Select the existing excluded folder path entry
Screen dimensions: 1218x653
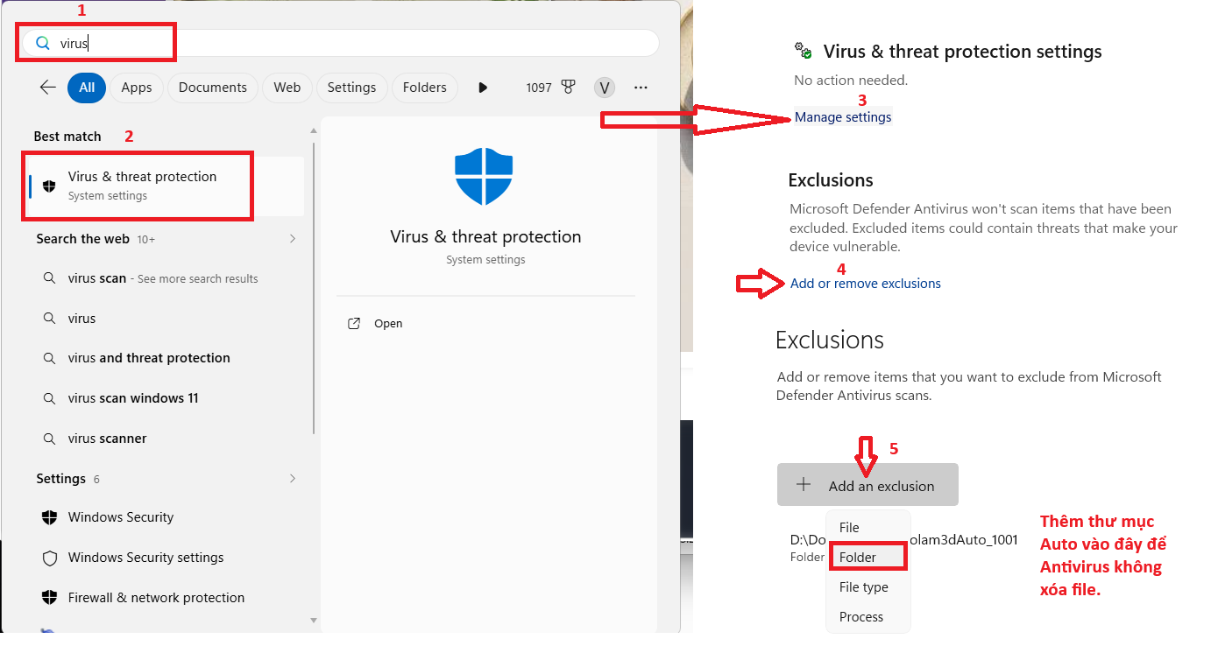point(903,548)
